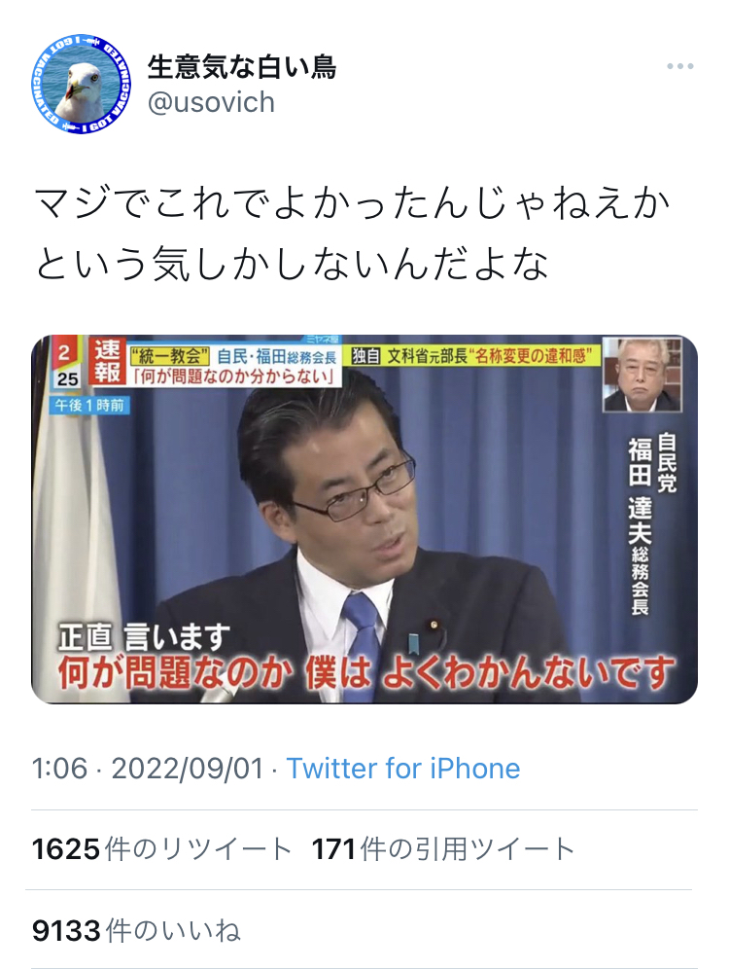
Task: Click the yellow "統一教会" banner text
Action: pyautogui.click(x=170, y=356)
